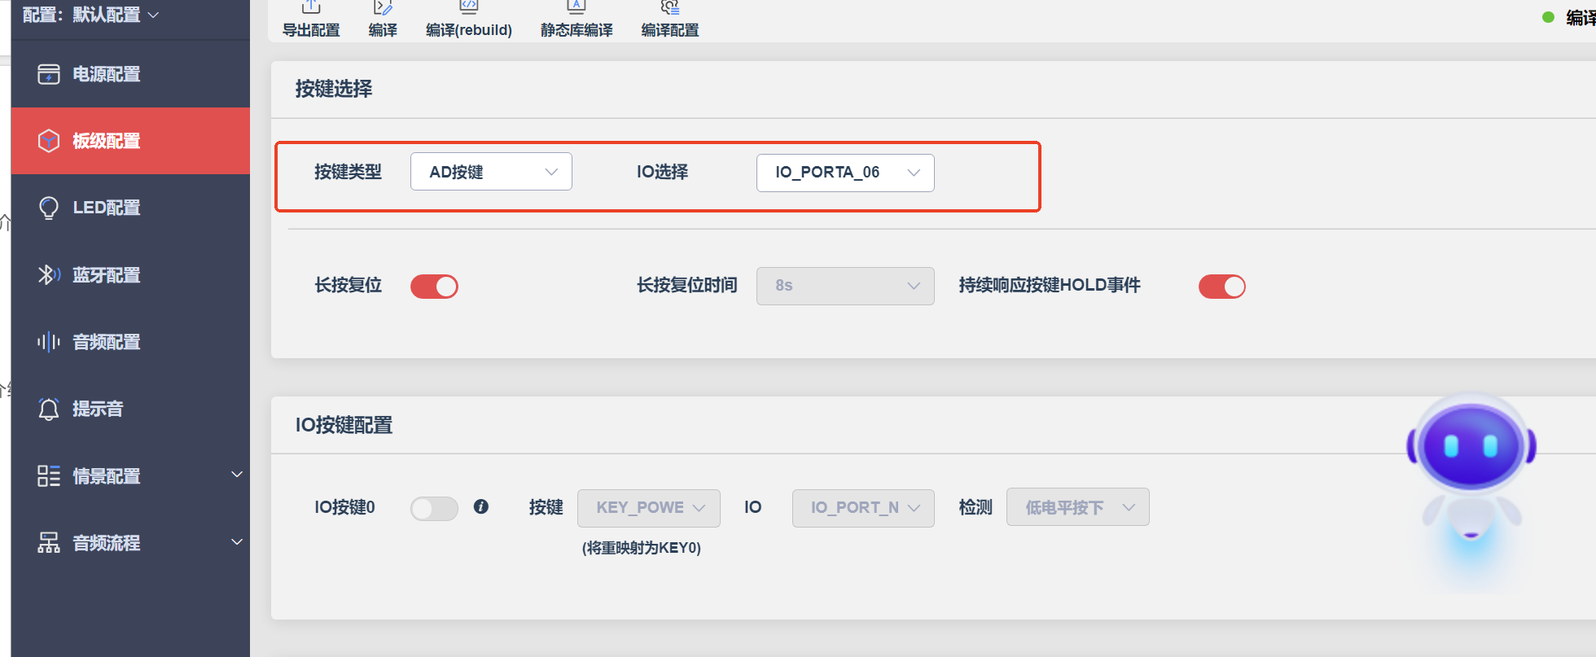Click 编译配置 toolbar button
The image size is (1596, 657).
[x=670, y=20]
